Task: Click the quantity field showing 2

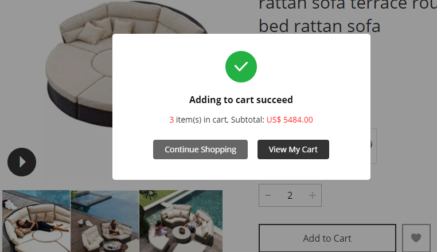Action: (x=290, y=195)
